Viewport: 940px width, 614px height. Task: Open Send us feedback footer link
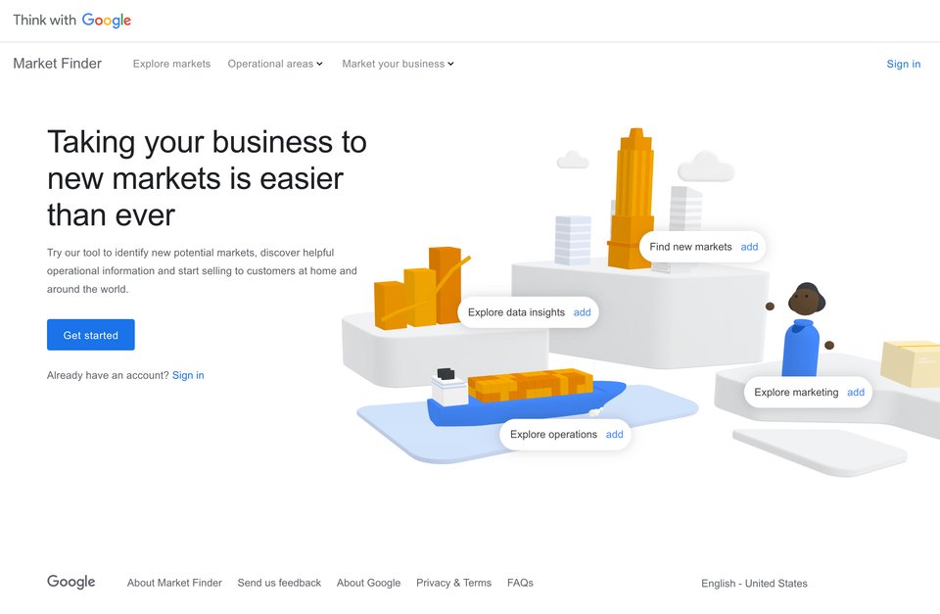click(x=279, y=583)
